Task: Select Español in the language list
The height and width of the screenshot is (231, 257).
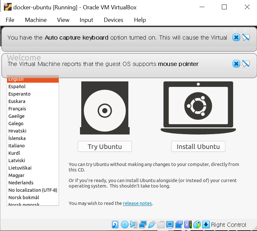Action: coord(33,87)
